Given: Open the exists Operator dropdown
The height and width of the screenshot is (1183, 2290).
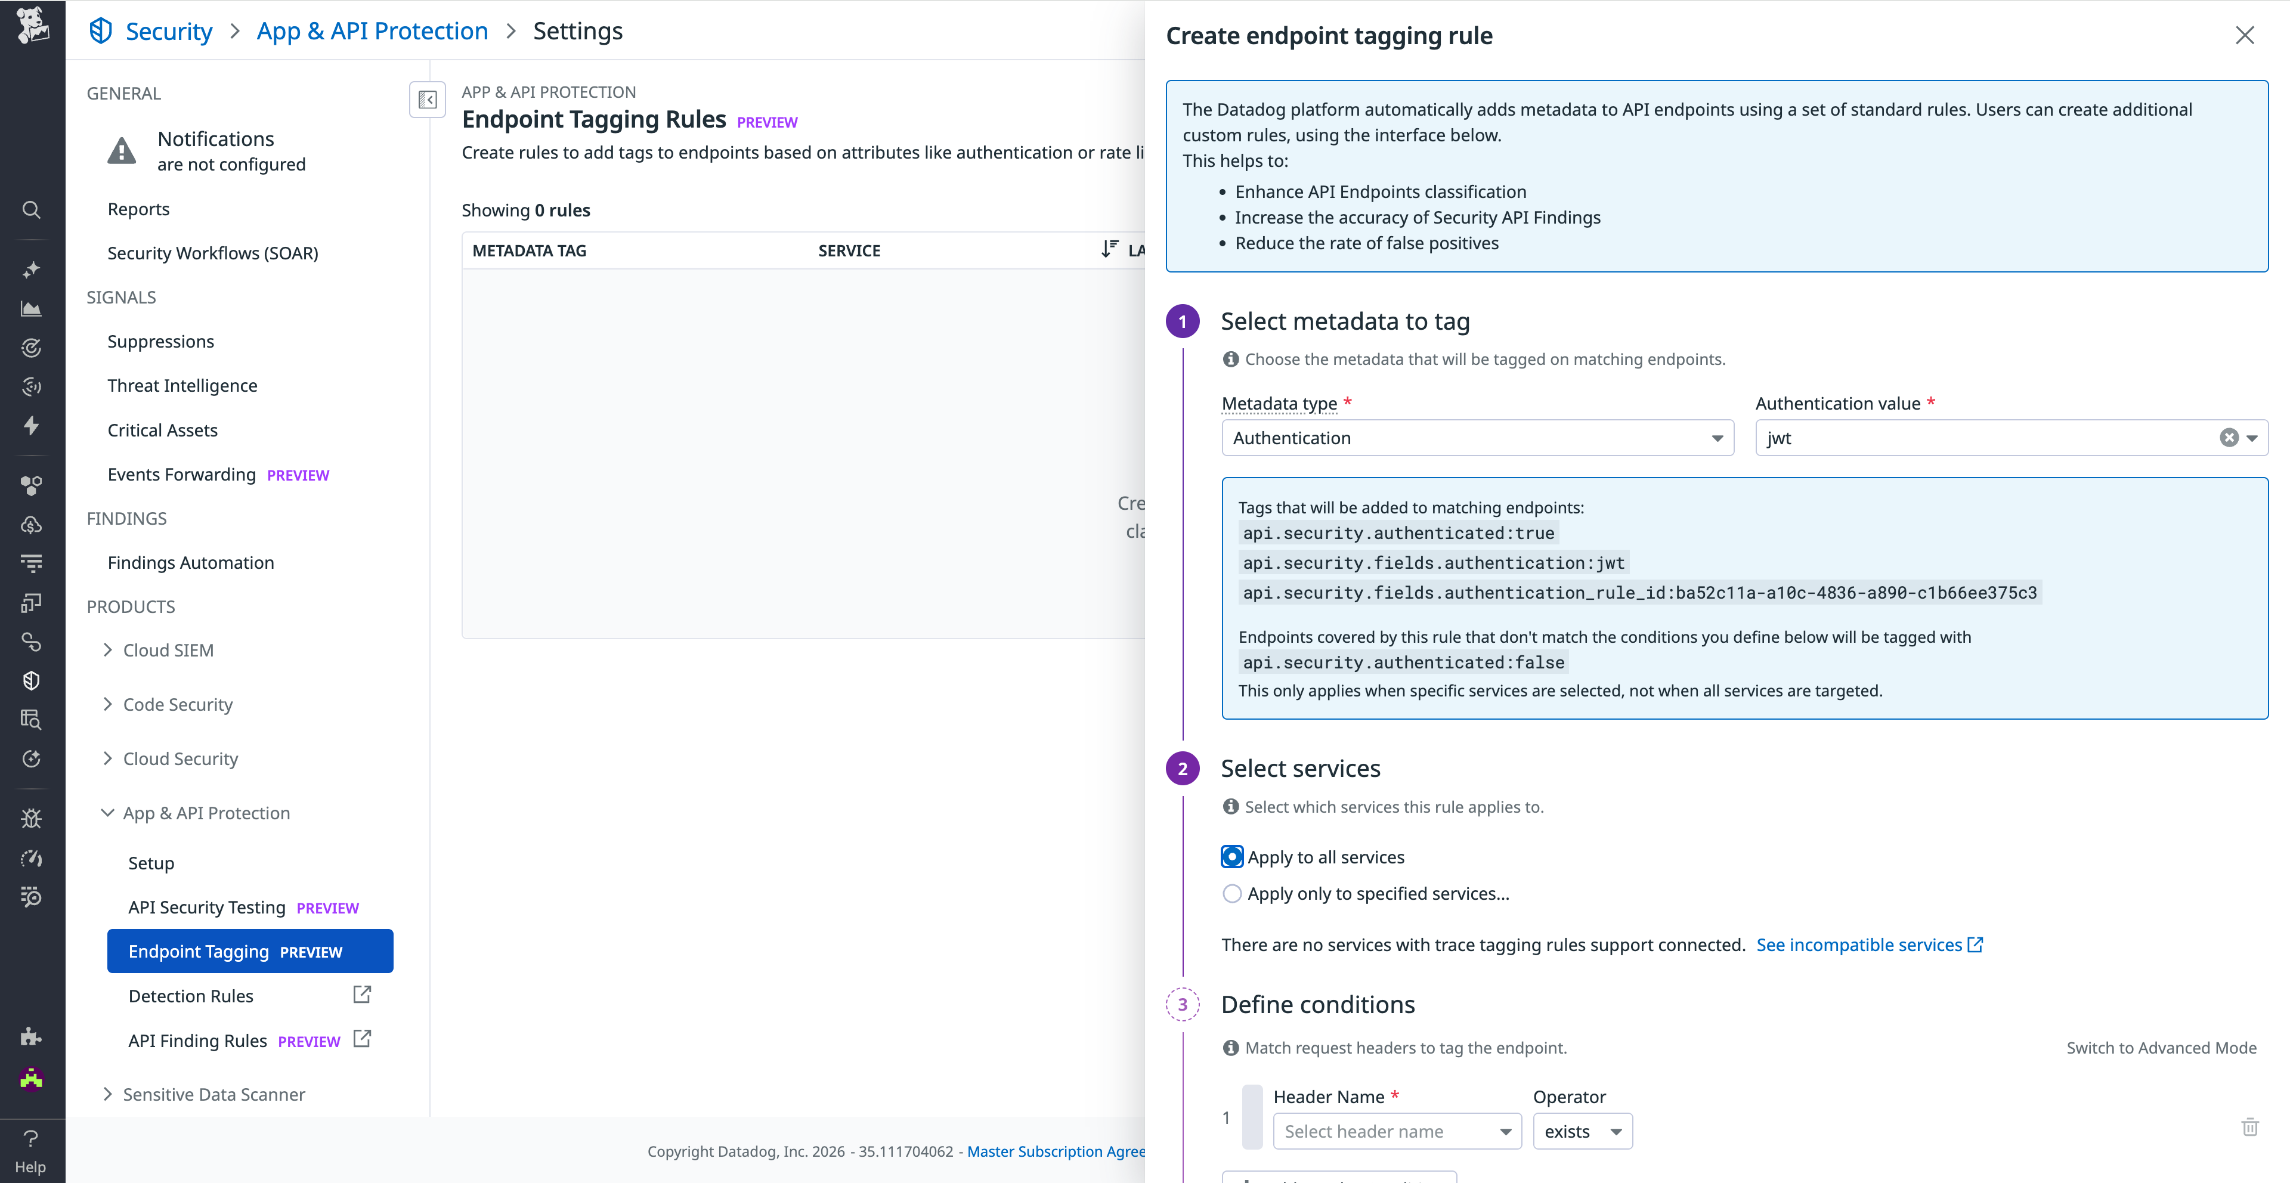Looking at the screenshot, I should [x=1582, y=1132].
